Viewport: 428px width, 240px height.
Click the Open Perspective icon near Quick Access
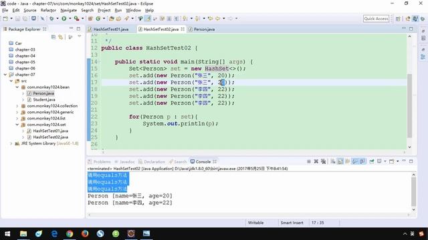pyautogui.click(x=398, y=19)
